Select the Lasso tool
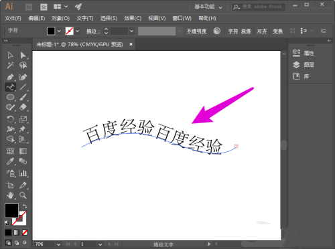The image size is (335, 249). [x=23, y=66]
